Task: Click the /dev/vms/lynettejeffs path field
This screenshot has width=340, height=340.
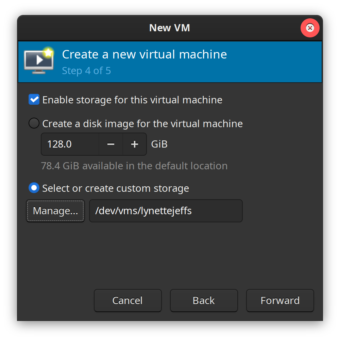Action: coord(166,211)
